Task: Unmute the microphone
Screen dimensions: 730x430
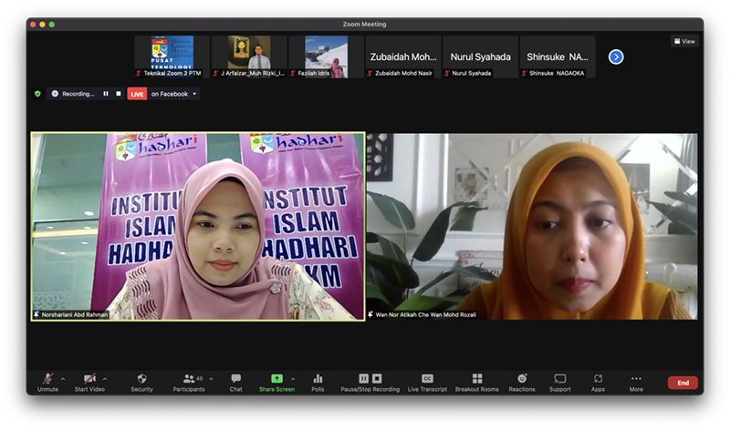Action: coord(47,378)
